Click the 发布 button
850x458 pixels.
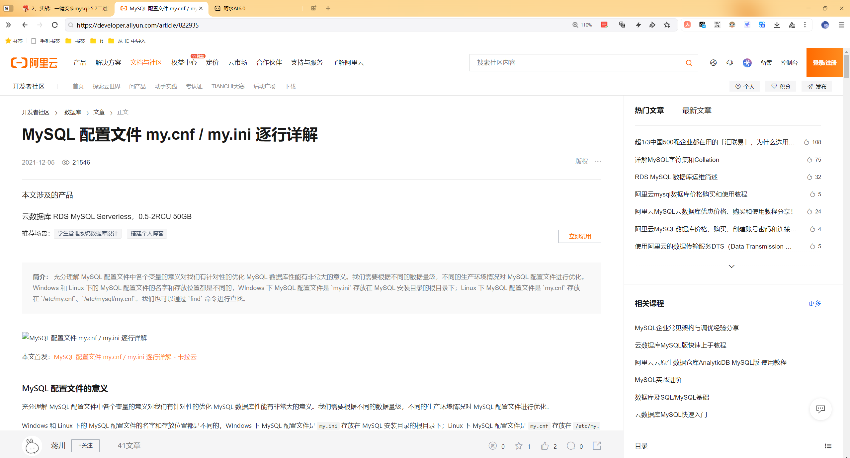click(817, 86)
